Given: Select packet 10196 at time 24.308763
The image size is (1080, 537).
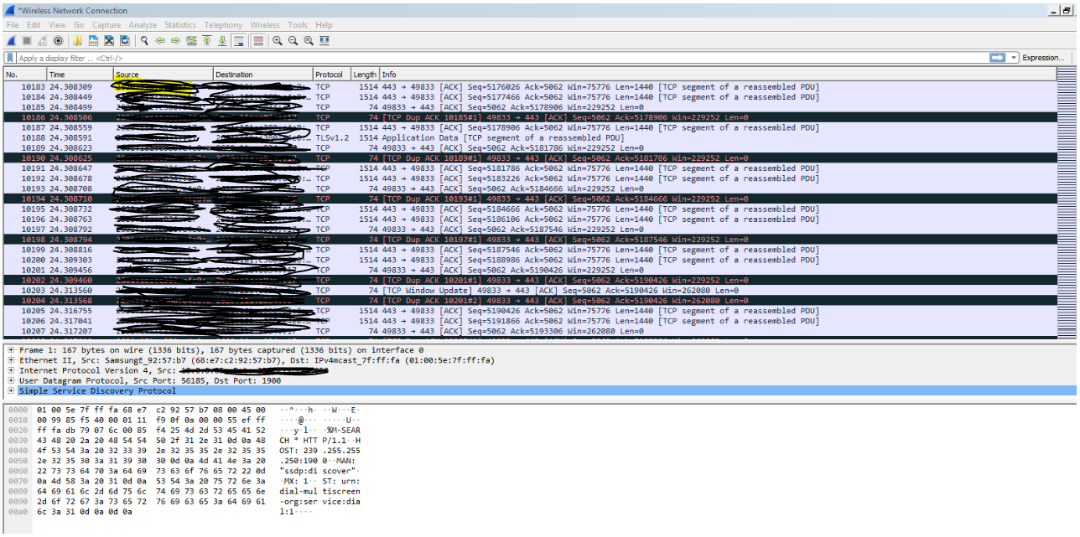Looking at the screenshot, I should (x=530, y=219).
